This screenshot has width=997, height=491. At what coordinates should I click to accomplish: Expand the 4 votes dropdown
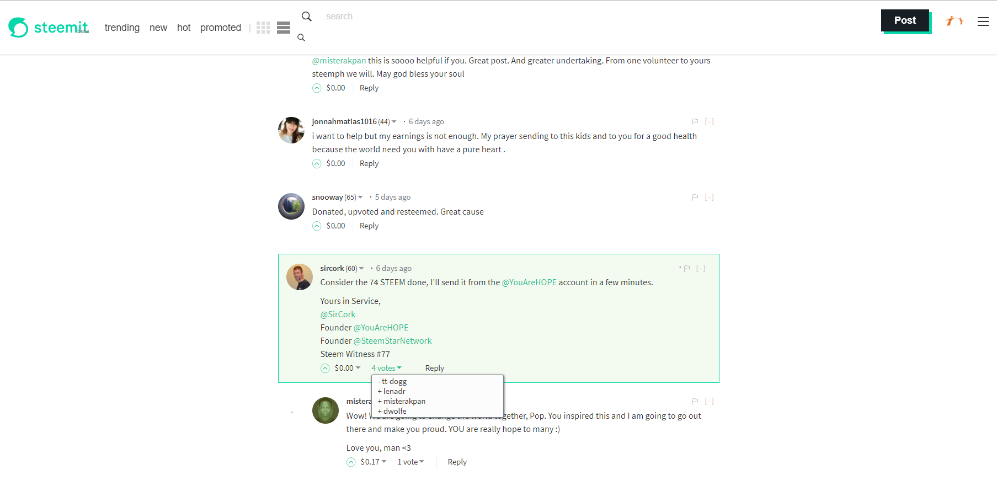[386, 369]
